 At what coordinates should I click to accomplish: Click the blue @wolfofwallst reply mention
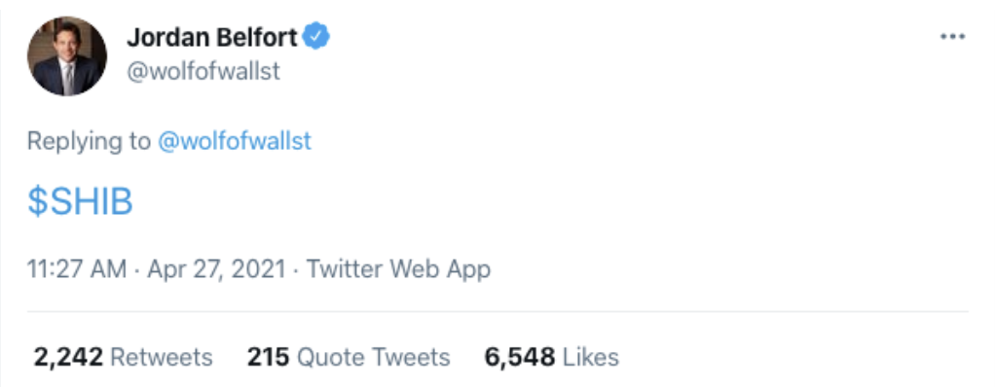[x=235, y=141]
